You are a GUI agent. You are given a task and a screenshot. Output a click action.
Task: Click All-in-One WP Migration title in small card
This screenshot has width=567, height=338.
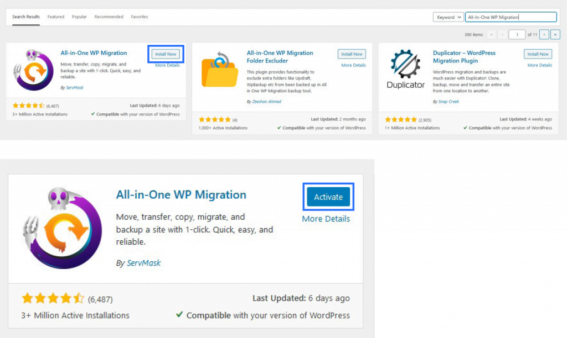pyautogui.click(x=94, y=53)
